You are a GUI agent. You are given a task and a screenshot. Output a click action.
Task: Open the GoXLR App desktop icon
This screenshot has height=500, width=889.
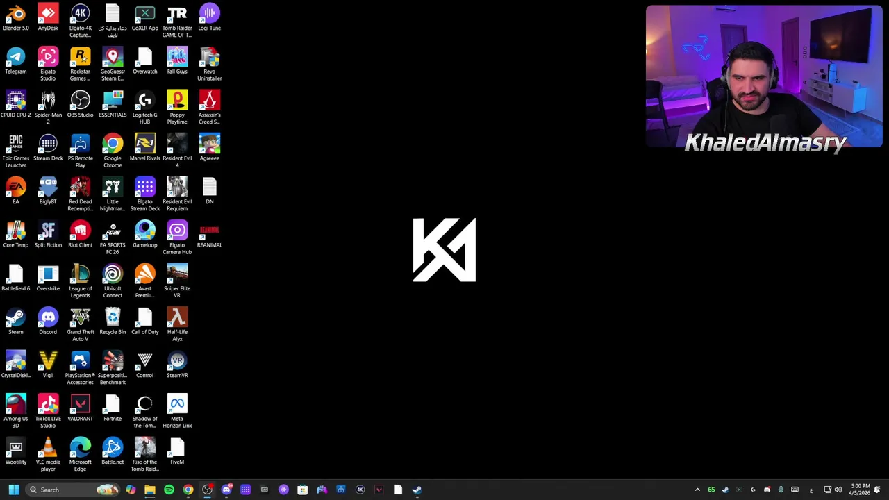tap(144, 18)
